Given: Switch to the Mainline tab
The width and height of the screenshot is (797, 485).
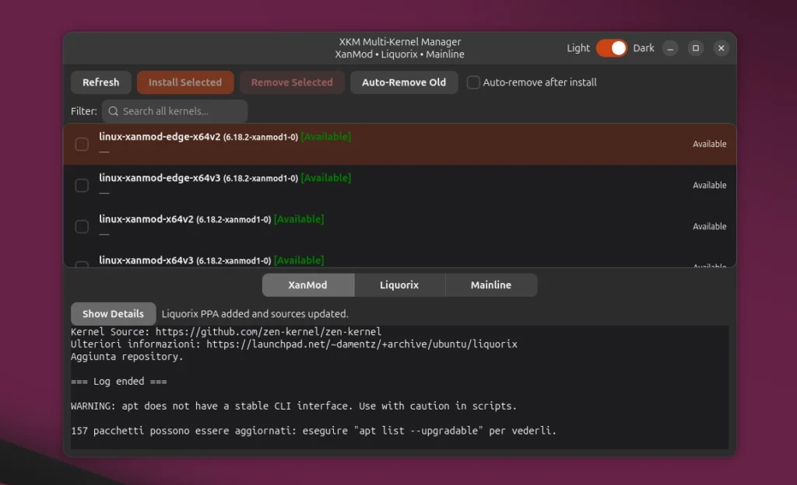Looking at the screenshot, I should click(x=491, y=284).
